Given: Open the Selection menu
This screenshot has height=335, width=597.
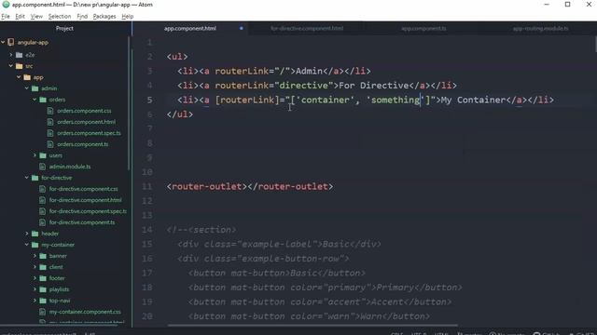Looking at the screenshot, I should [60, 17].
